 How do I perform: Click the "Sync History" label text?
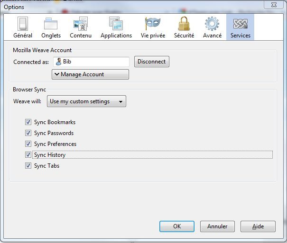pos(50,155)
